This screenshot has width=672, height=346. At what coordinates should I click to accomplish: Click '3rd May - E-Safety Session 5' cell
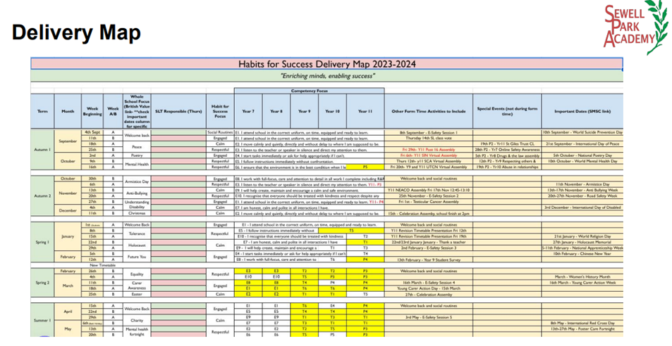[429, 317]
